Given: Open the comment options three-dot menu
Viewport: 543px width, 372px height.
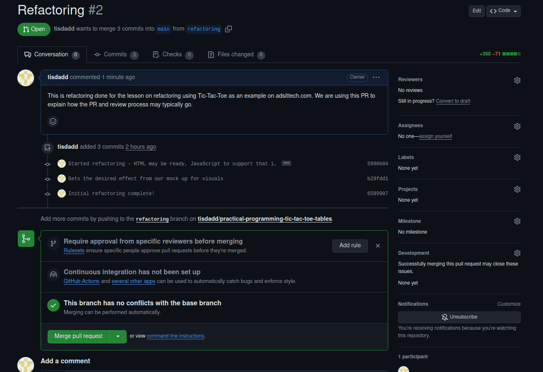Looking at the screenshot, I should (x=376, y=77).
